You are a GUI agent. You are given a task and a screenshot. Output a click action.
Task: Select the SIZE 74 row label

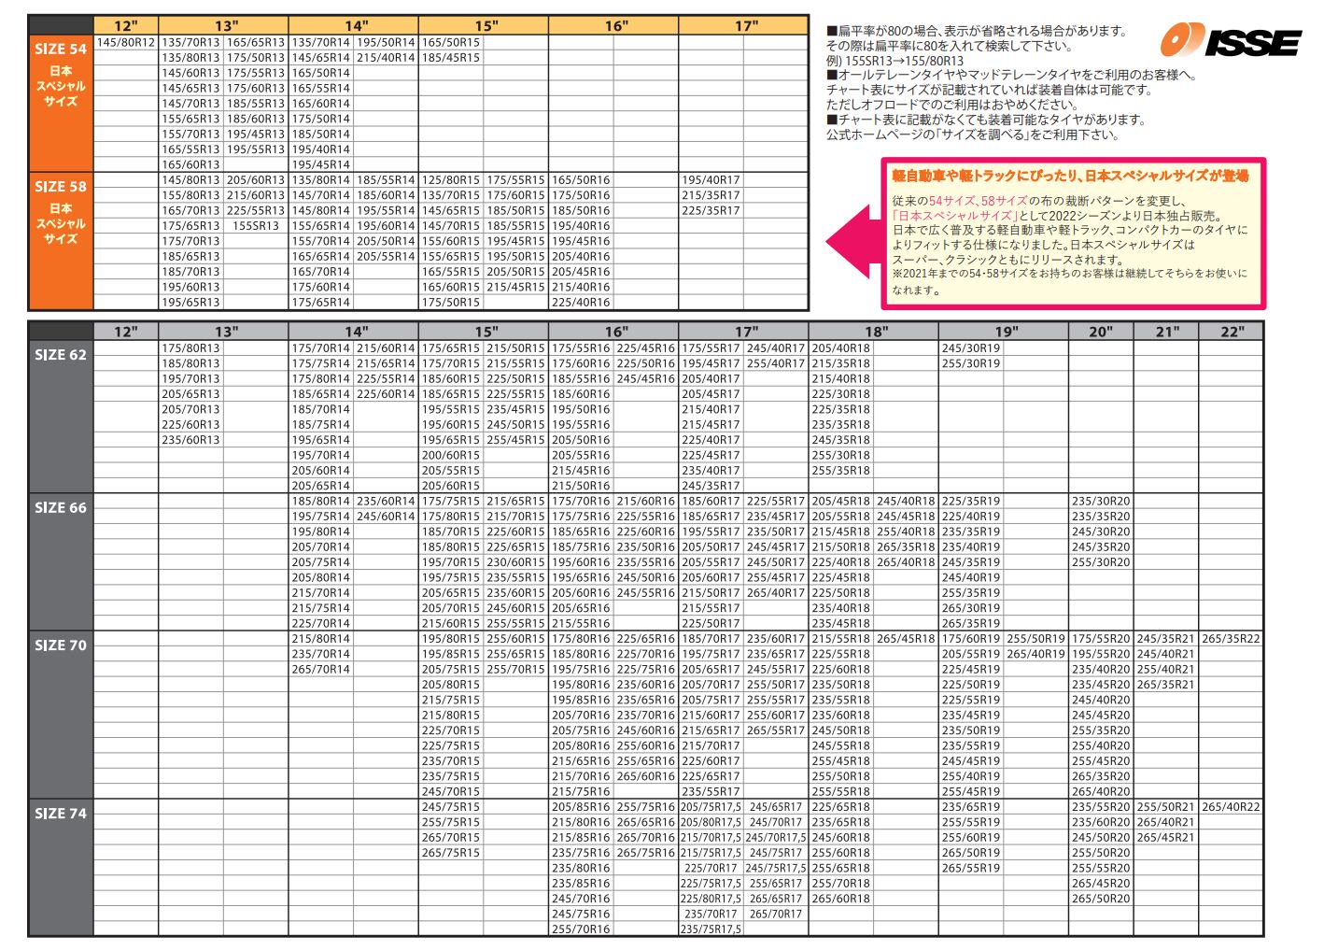(x=61, y=814)
